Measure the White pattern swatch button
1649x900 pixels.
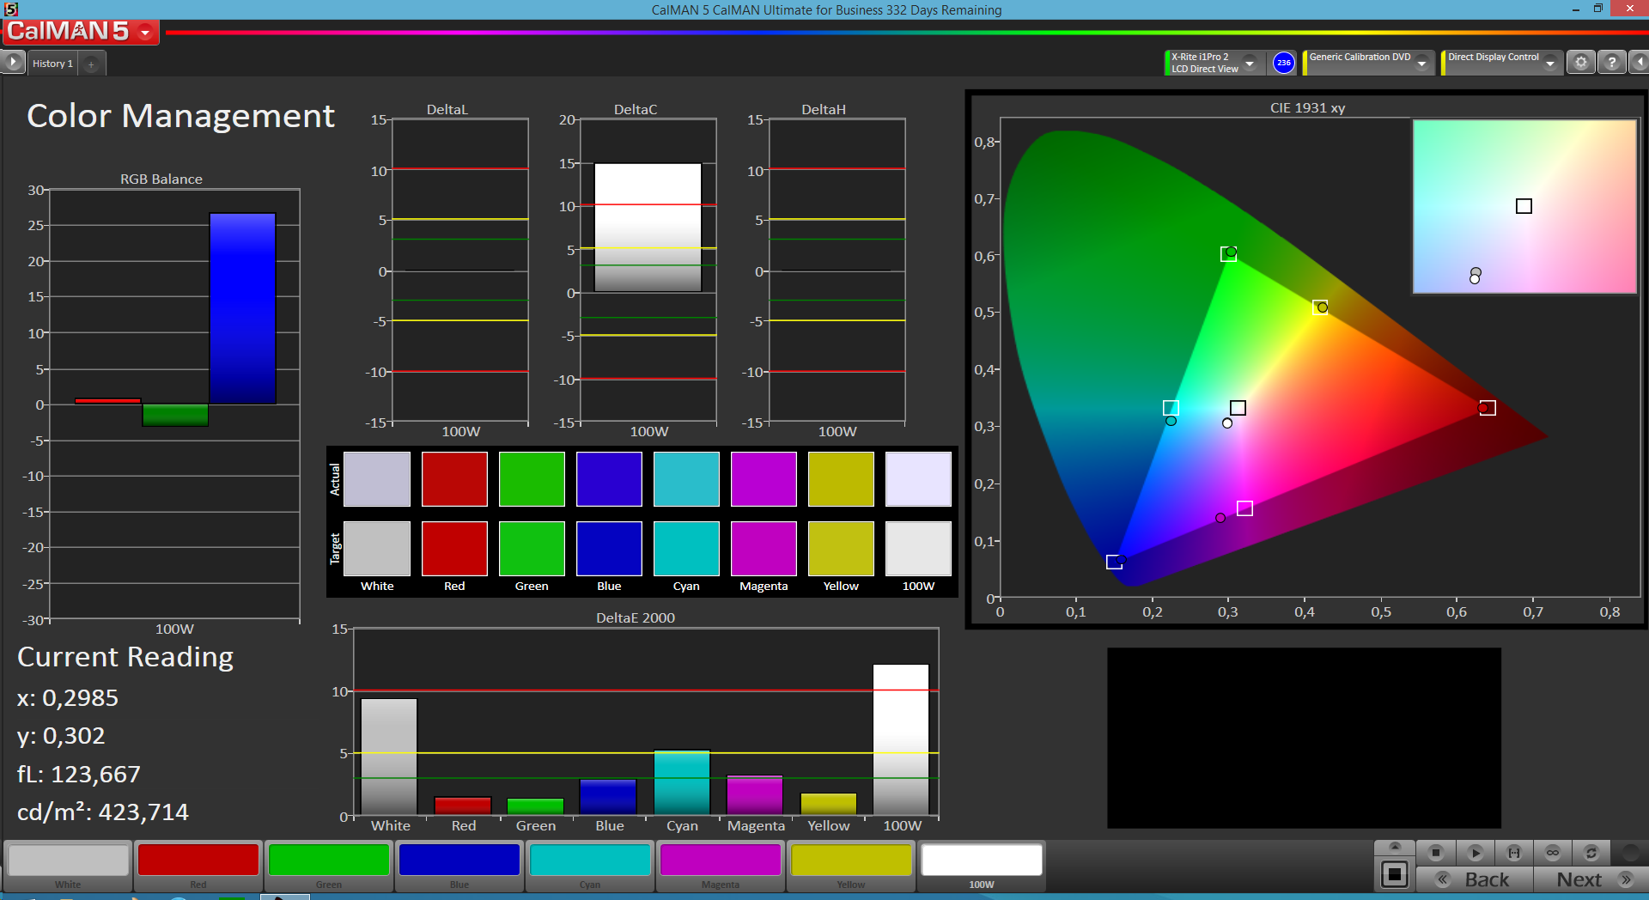(69, 866)
